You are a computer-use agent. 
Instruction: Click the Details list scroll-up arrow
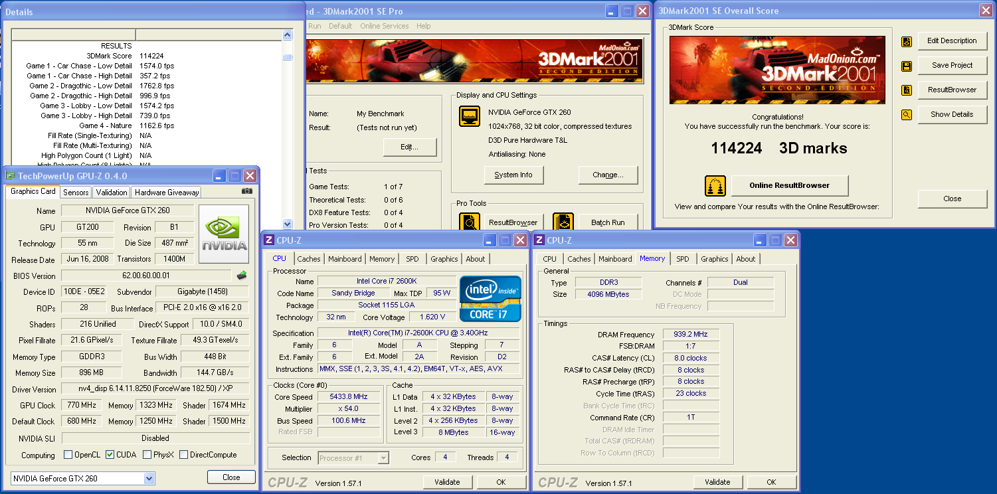coord(288,35)
